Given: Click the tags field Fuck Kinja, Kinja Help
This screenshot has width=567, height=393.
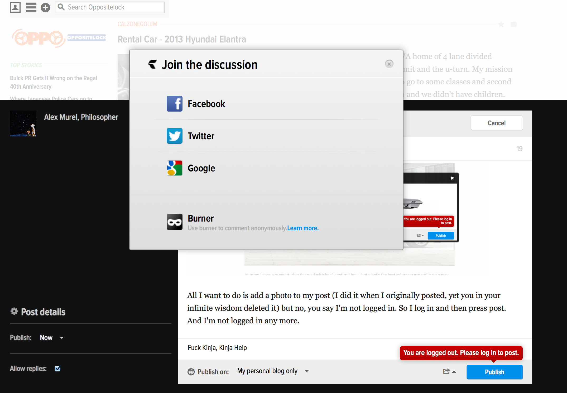Looking at the screenshot, I should pyautogui.click(x=217, y=348).
